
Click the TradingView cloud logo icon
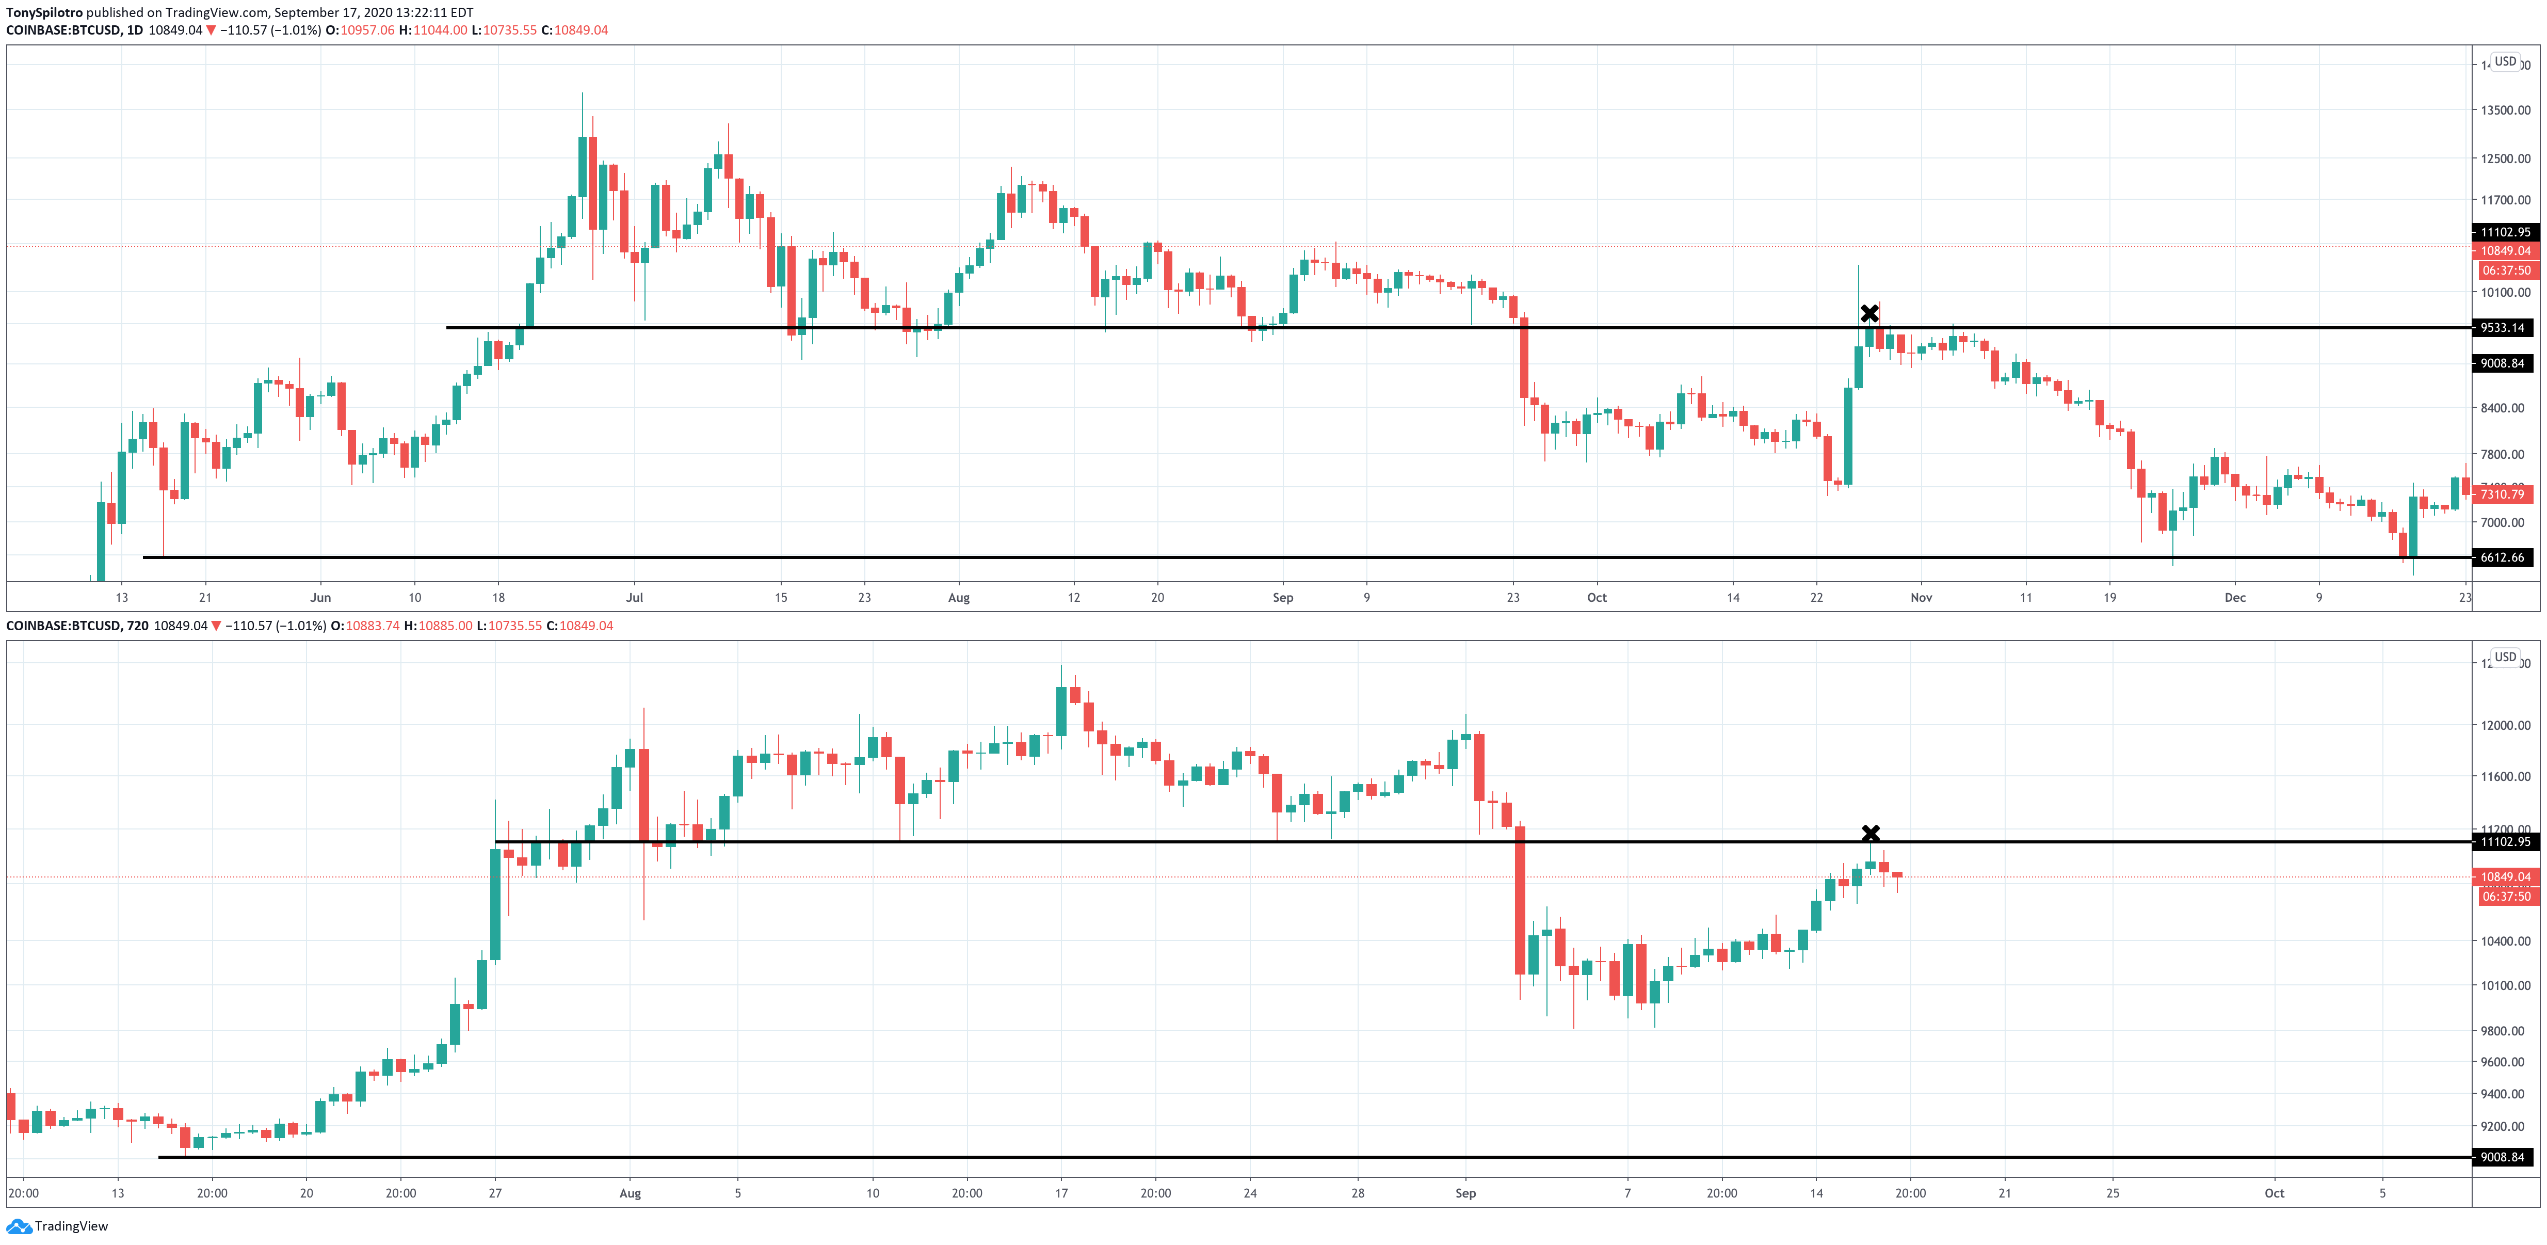pyautogui.click(x=18, y=1226)
